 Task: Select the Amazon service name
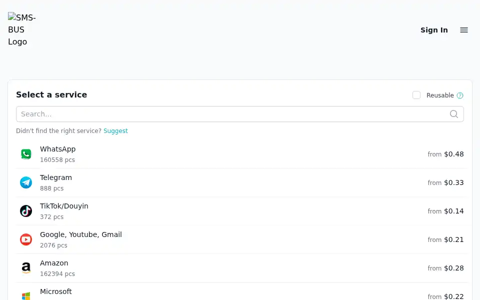click(54, 263)
